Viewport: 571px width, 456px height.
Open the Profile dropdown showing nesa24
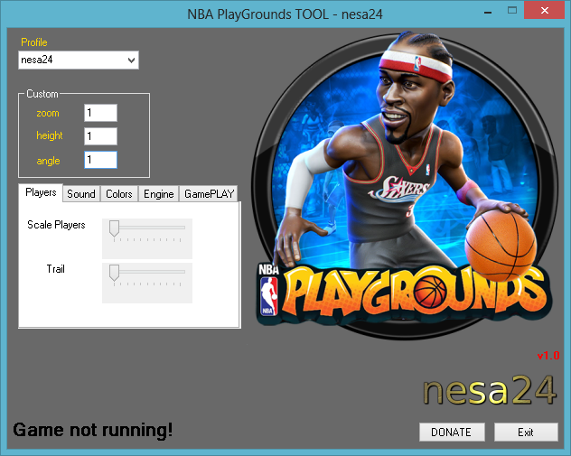[79, 60]
